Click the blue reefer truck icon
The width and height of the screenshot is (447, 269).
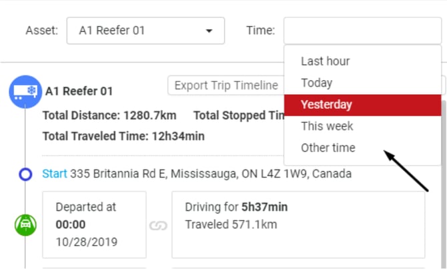pos(25,91)
